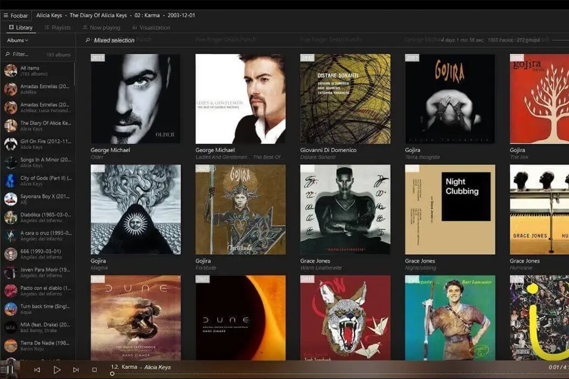The width and height of the screenshot is (569, 379).
Task: Click the Karma - Alicia Keys track title
Action: (141, 367)
